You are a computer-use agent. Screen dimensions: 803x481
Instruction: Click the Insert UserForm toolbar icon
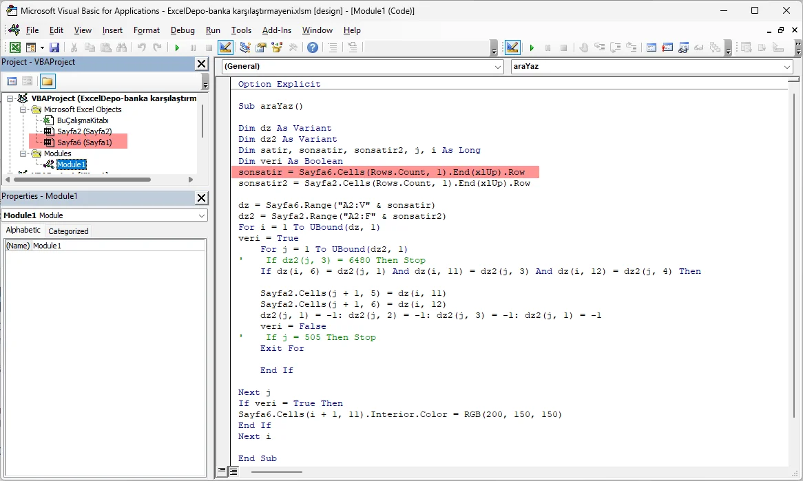coord(31,47)
